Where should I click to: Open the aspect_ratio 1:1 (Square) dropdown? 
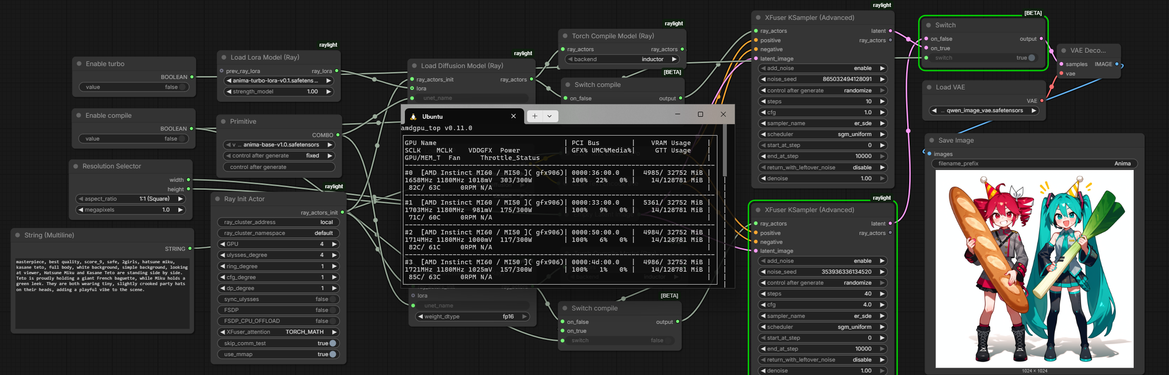[x=130, y=199]
